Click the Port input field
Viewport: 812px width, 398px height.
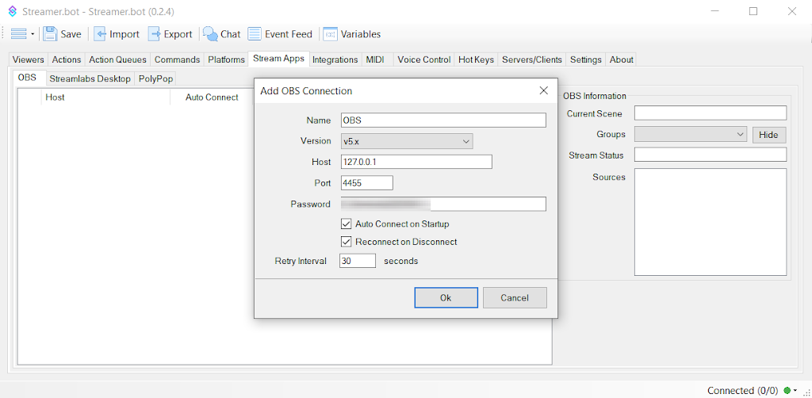[x=366, y=183]
